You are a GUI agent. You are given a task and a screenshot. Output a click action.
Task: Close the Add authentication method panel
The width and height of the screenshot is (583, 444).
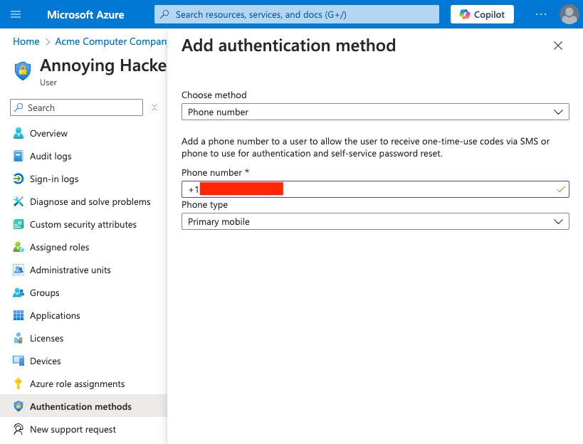(x=557, y=46)
